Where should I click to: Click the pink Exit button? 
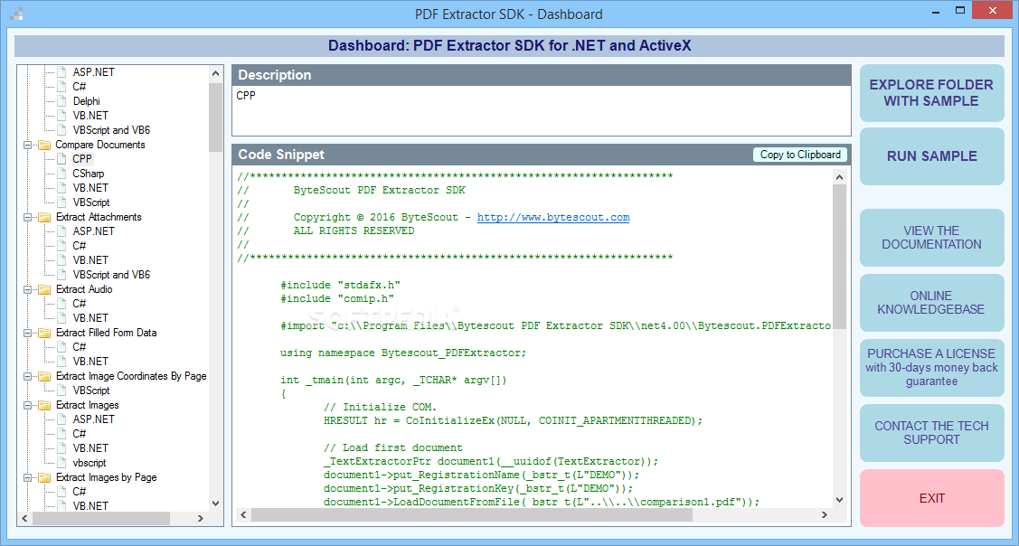(932, 498)
